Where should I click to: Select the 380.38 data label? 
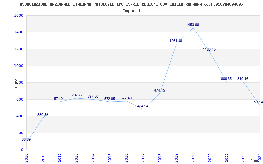tap(43, 115)
